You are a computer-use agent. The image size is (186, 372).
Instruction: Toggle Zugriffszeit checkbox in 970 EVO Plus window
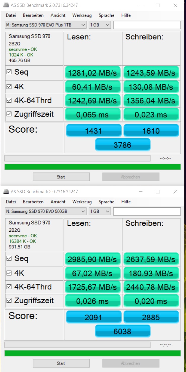click(9, 114)
